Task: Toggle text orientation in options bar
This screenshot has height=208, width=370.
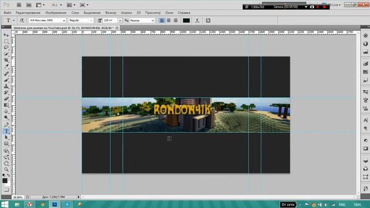Action: coord(22,21)
